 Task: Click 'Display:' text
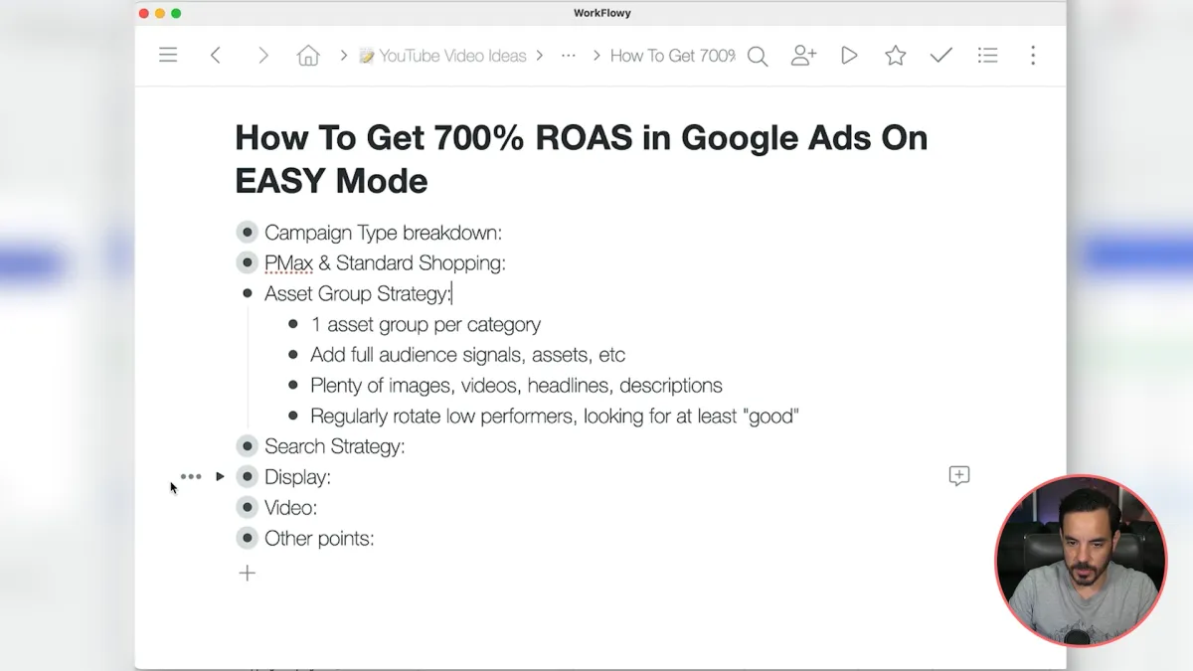[x=297, y=477]
